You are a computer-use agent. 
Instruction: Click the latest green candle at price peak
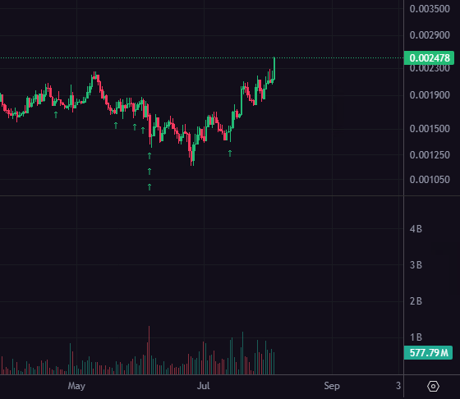pos(274,68)
